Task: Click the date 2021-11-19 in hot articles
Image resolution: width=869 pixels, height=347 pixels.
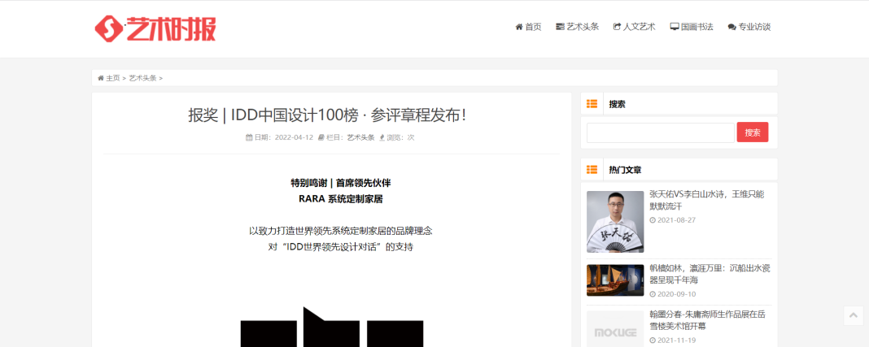Action: [676, 340]
